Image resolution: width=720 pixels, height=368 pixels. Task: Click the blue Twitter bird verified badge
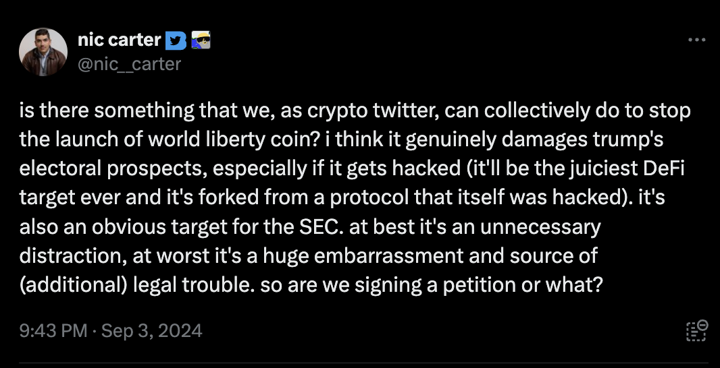click(174, 40)
